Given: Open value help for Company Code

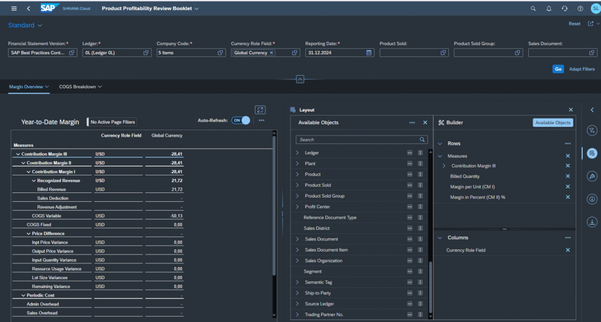Looking at the screenshot, I should pyautogui.click(x=221, y=53).
